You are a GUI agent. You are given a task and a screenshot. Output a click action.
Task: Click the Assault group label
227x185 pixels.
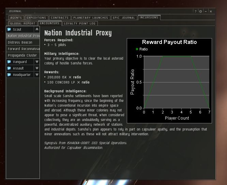pos(18,68)
